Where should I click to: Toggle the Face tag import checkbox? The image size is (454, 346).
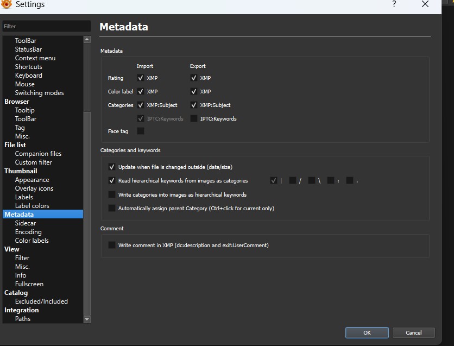tap(140, 131)
